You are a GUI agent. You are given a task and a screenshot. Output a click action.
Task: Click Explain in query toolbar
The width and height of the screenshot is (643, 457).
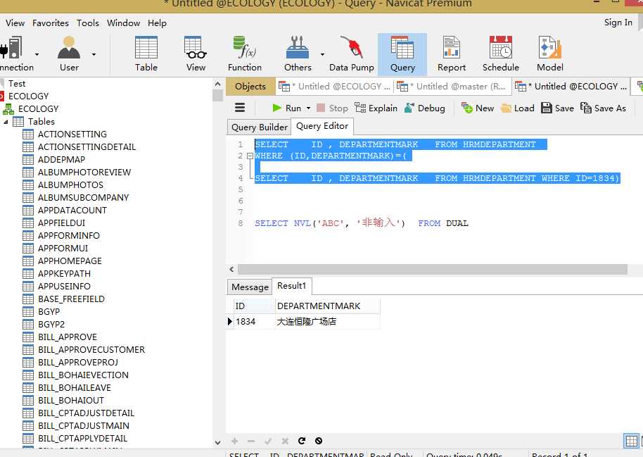(376, 108)
